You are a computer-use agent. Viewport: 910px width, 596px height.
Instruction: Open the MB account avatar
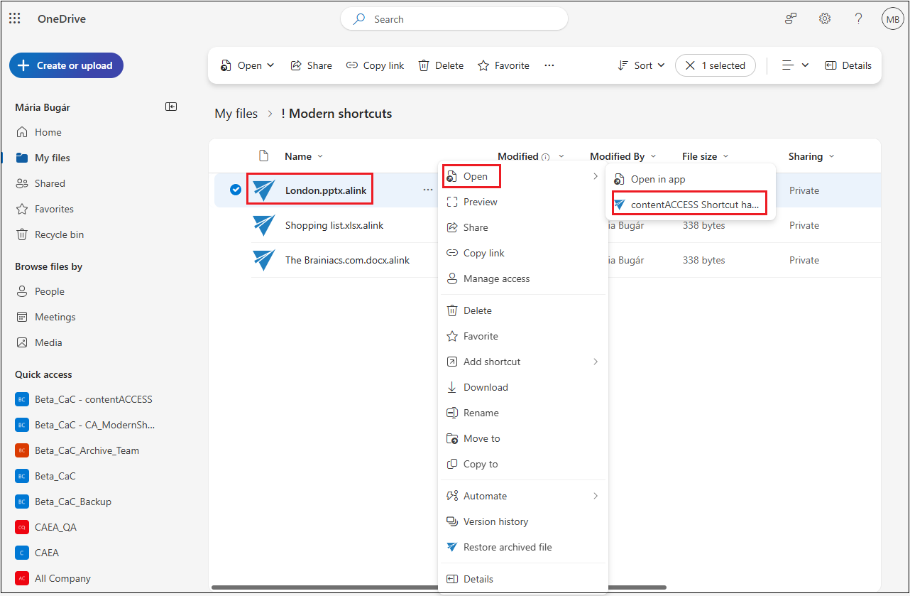click(892, 19)
